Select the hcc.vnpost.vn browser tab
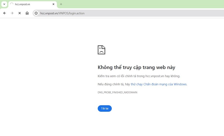224x136 pixels. 32,4
